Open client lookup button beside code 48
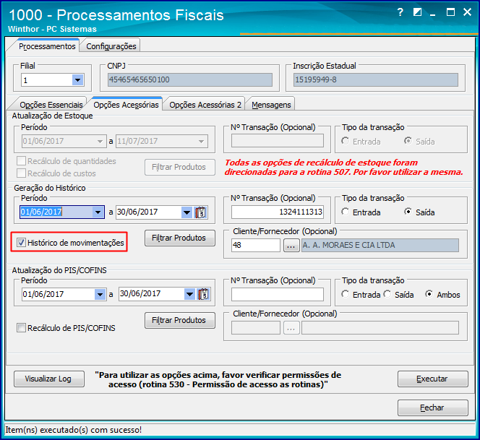 coord(291,245)
